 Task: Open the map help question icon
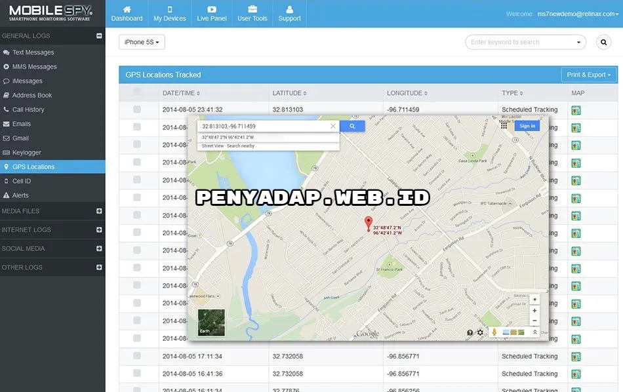coord(470,332)
